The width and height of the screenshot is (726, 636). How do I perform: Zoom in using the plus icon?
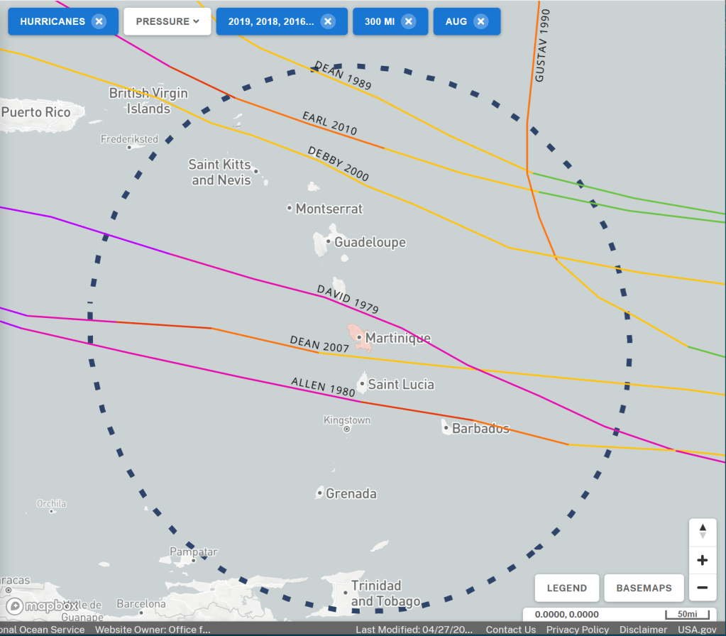click(x=703, y=560)
